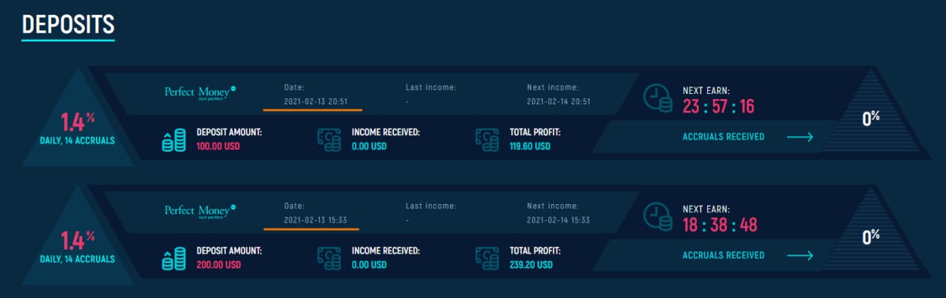
Task: Click the coin stack icon beside the 100.00 USD deposit
Action: [x=174, y=140]
